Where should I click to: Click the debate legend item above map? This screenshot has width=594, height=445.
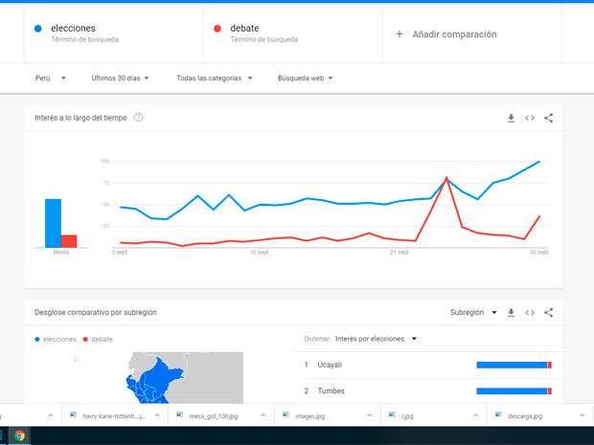point(98,339)
